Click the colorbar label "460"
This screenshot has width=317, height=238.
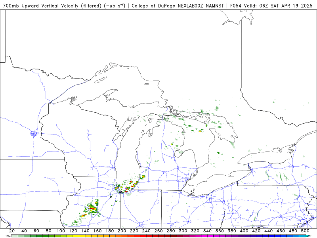[281, 231]
